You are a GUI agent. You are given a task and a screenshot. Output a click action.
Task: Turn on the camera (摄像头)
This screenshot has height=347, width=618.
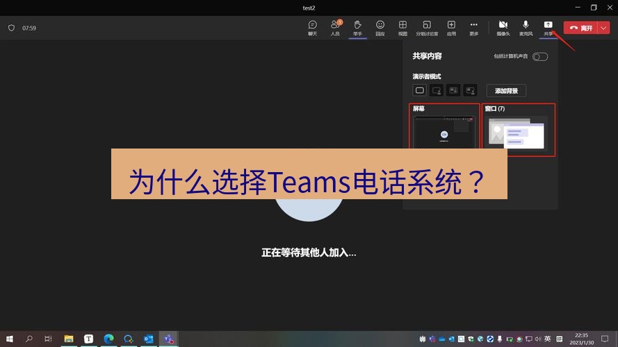point(503,28)
